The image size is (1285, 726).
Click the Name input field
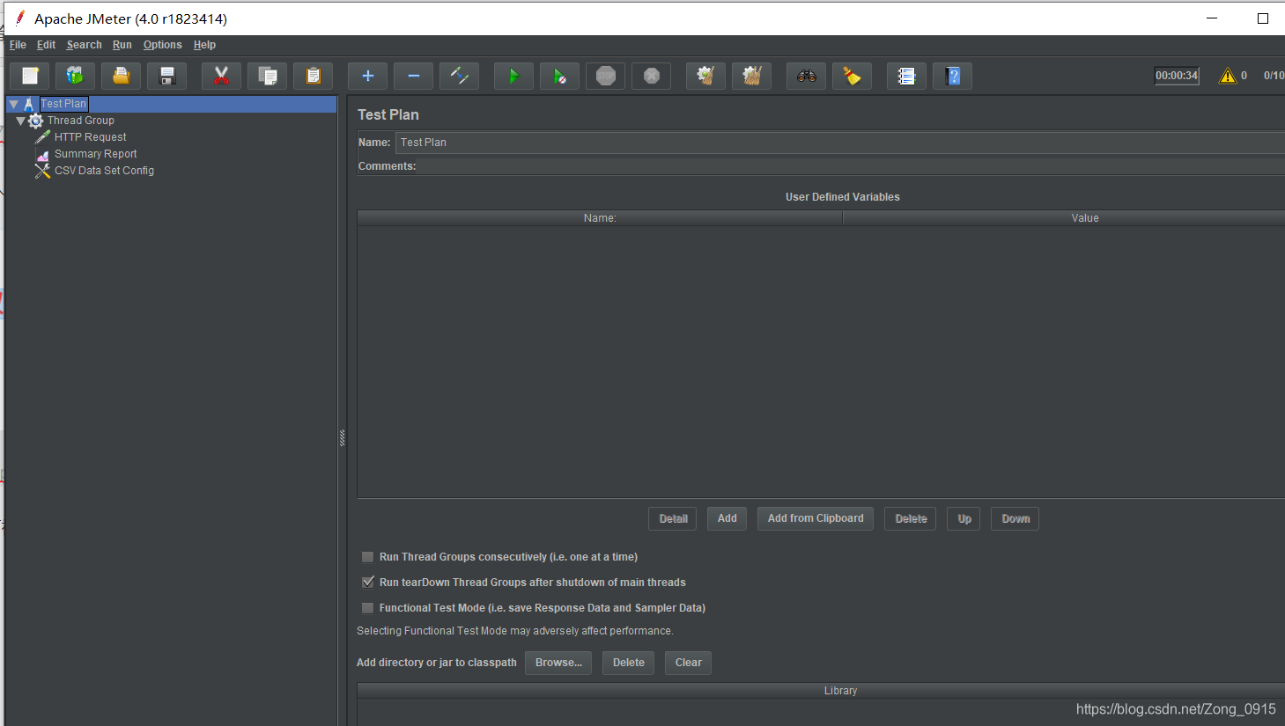[x=840, y=143]
